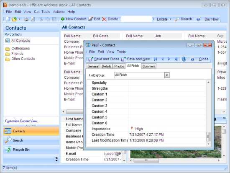Click the attachment paperclip icon
230x173 pixels.
[184, 59]
